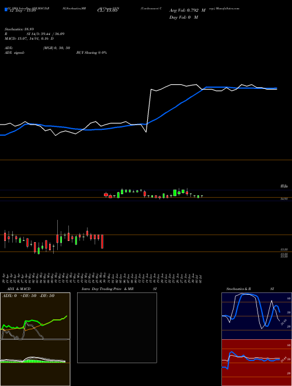Click the 'ADX signal:' label
This screenshot has width=292, height=386.
(x=14, y=53)
